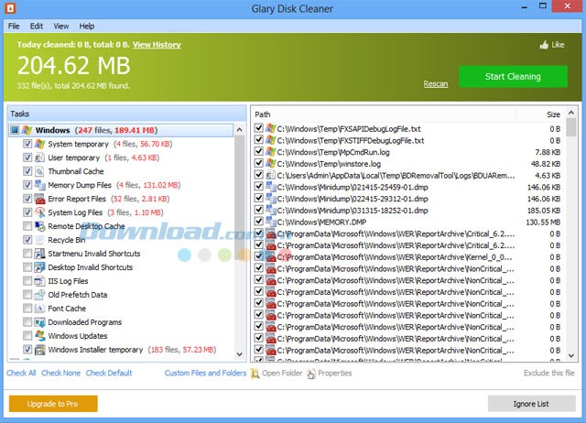Click the Tasks list scroll-down arrow
The height and width of the screenshot is (423, 586).
(x=240, y=354)
